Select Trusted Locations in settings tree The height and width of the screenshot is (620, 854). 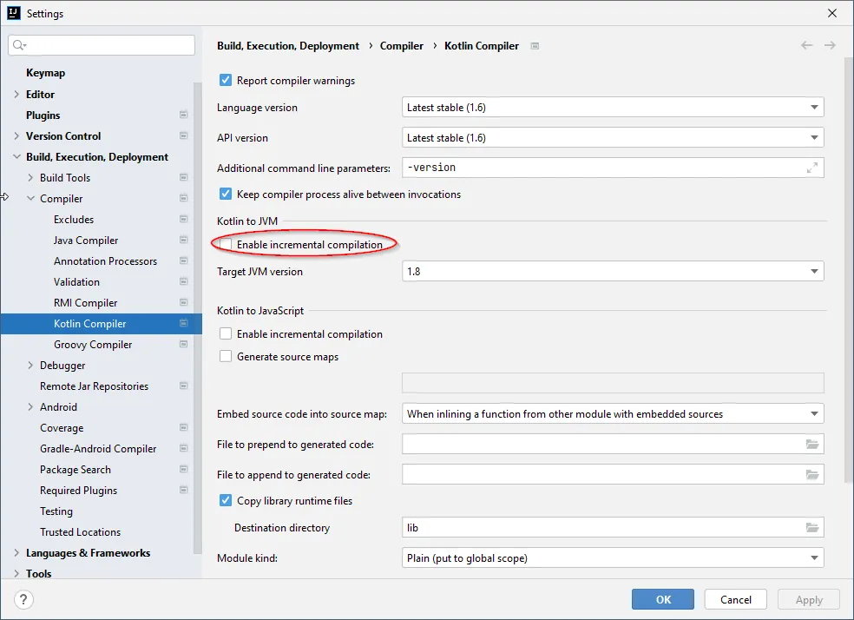pos(80,531)
